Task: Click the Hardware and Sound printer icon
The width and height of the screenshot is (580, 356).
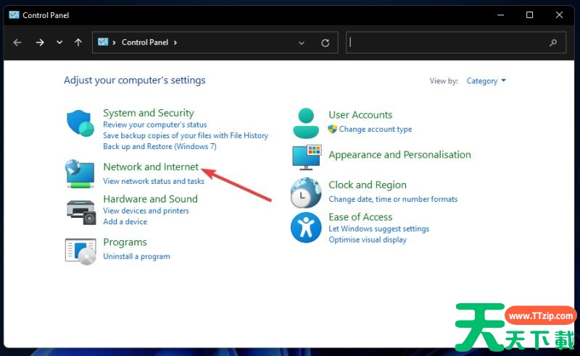Action: click(x=80, y=211)
